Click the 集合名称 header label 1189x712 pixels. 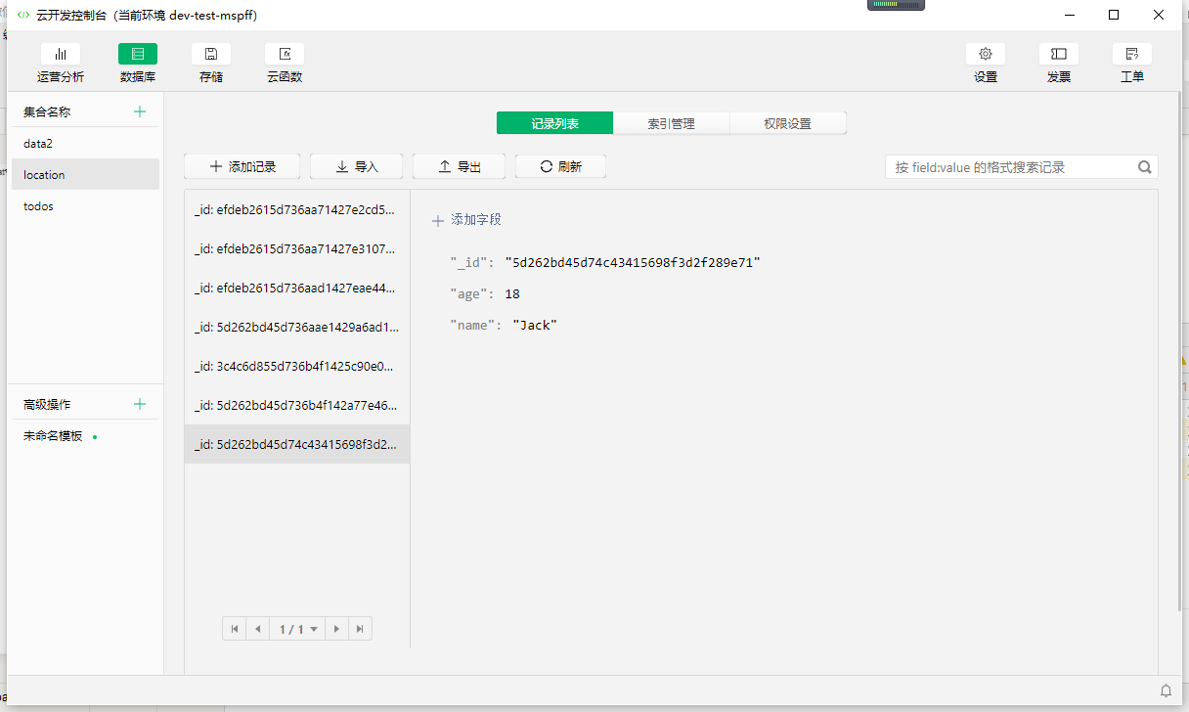click(47, 111)
